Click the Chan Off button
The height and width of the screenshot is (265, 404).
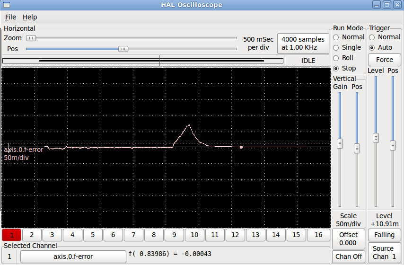(x=348, y=256)
